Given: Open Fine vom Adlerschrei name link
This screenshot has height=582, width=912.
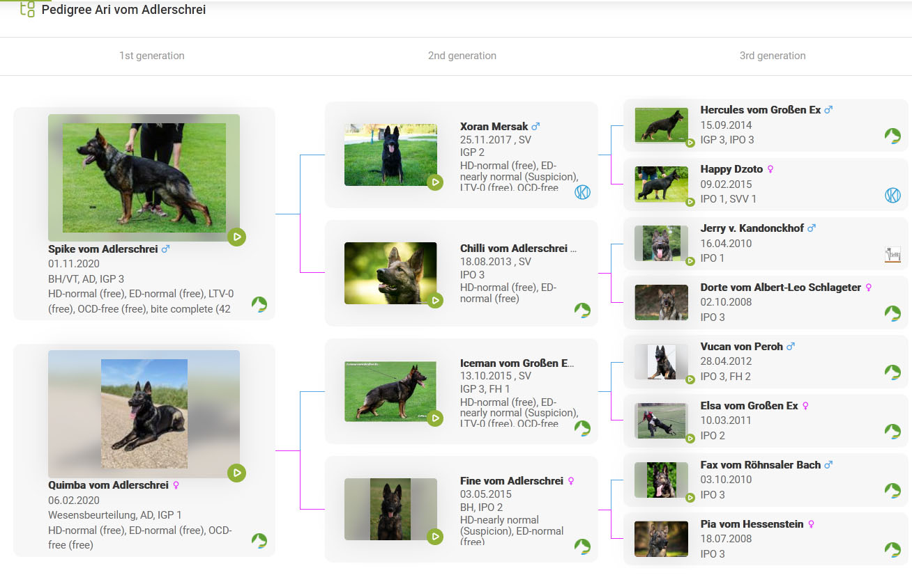Looking at the screenshot, I should point(511,481).
